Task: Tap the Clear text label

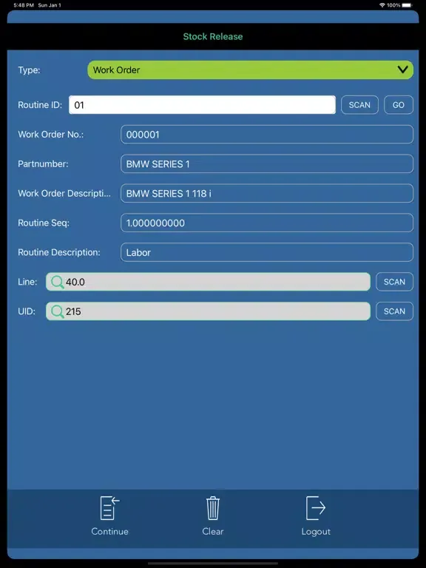Action: 213,532
